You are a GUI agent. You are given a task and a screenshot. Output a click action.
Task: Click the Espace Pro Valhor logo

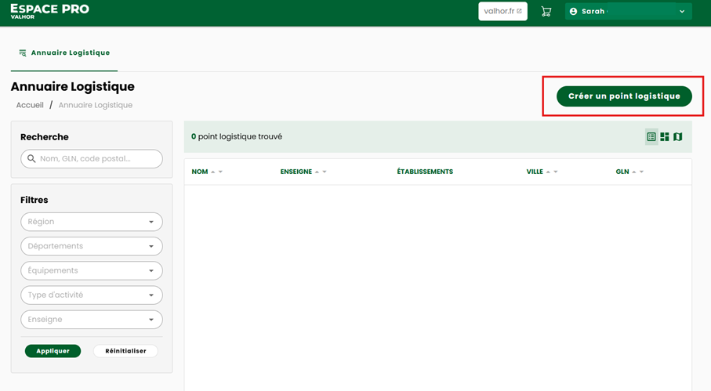[50, 11]
